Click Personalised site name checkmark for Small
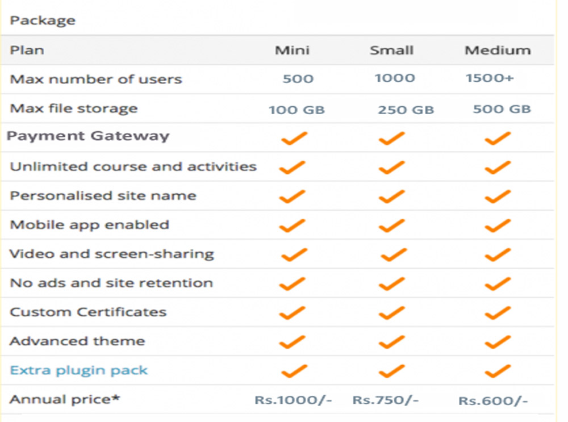The width and height of the screenshot is (568, 422). (x=391, y=197)
